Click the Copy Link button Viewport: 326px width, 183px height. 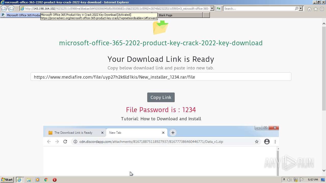point(161,97)
